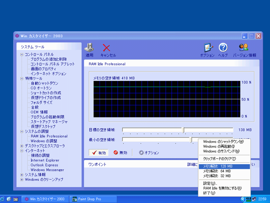270x203 pixels.
Task: Open the オプション toolbar icon at top right
Action: click(x=208, y=47)
